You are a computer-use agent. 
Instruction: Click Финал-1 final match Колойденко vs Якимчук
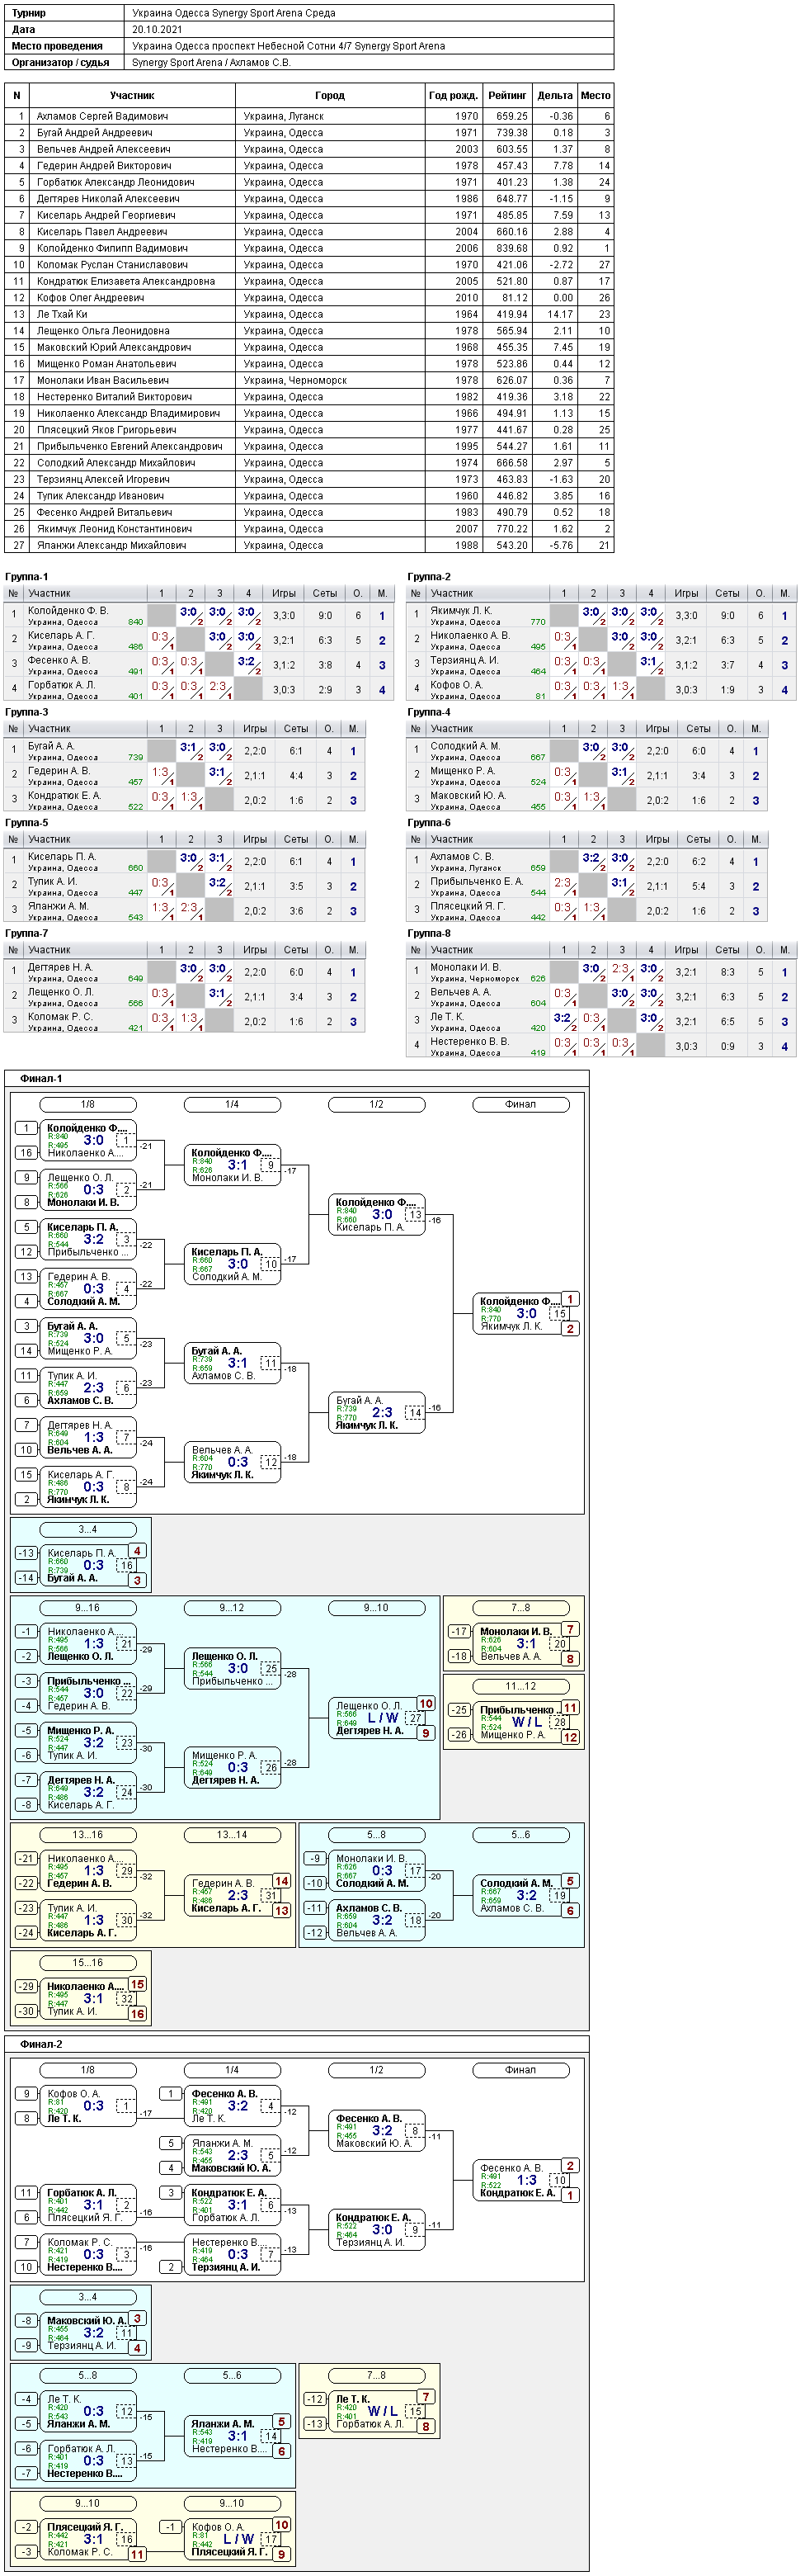click(520, 1314)
